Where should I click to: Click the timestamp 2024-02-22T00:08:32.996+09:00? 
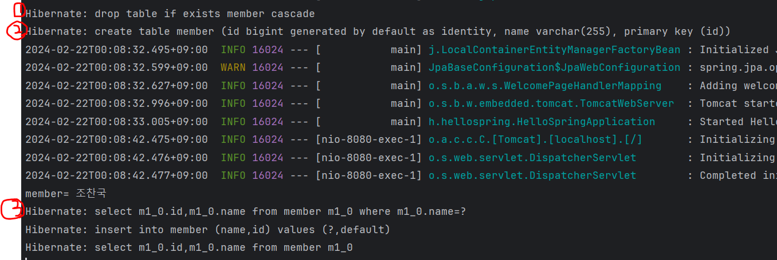(117, 103)
